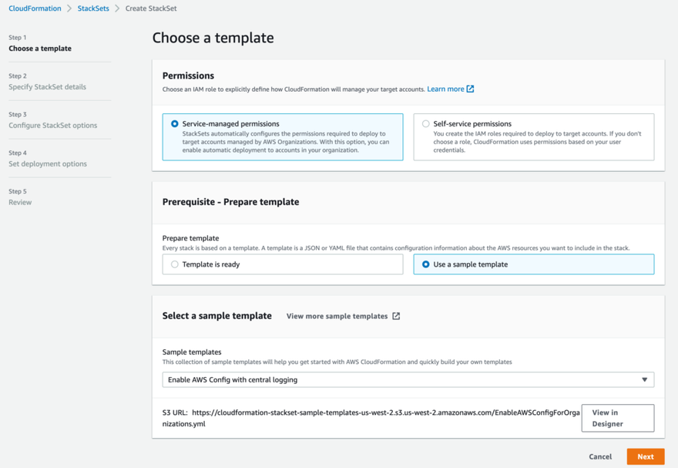
Task: Open View more sample templates link
Action: [x=337, y=316]
